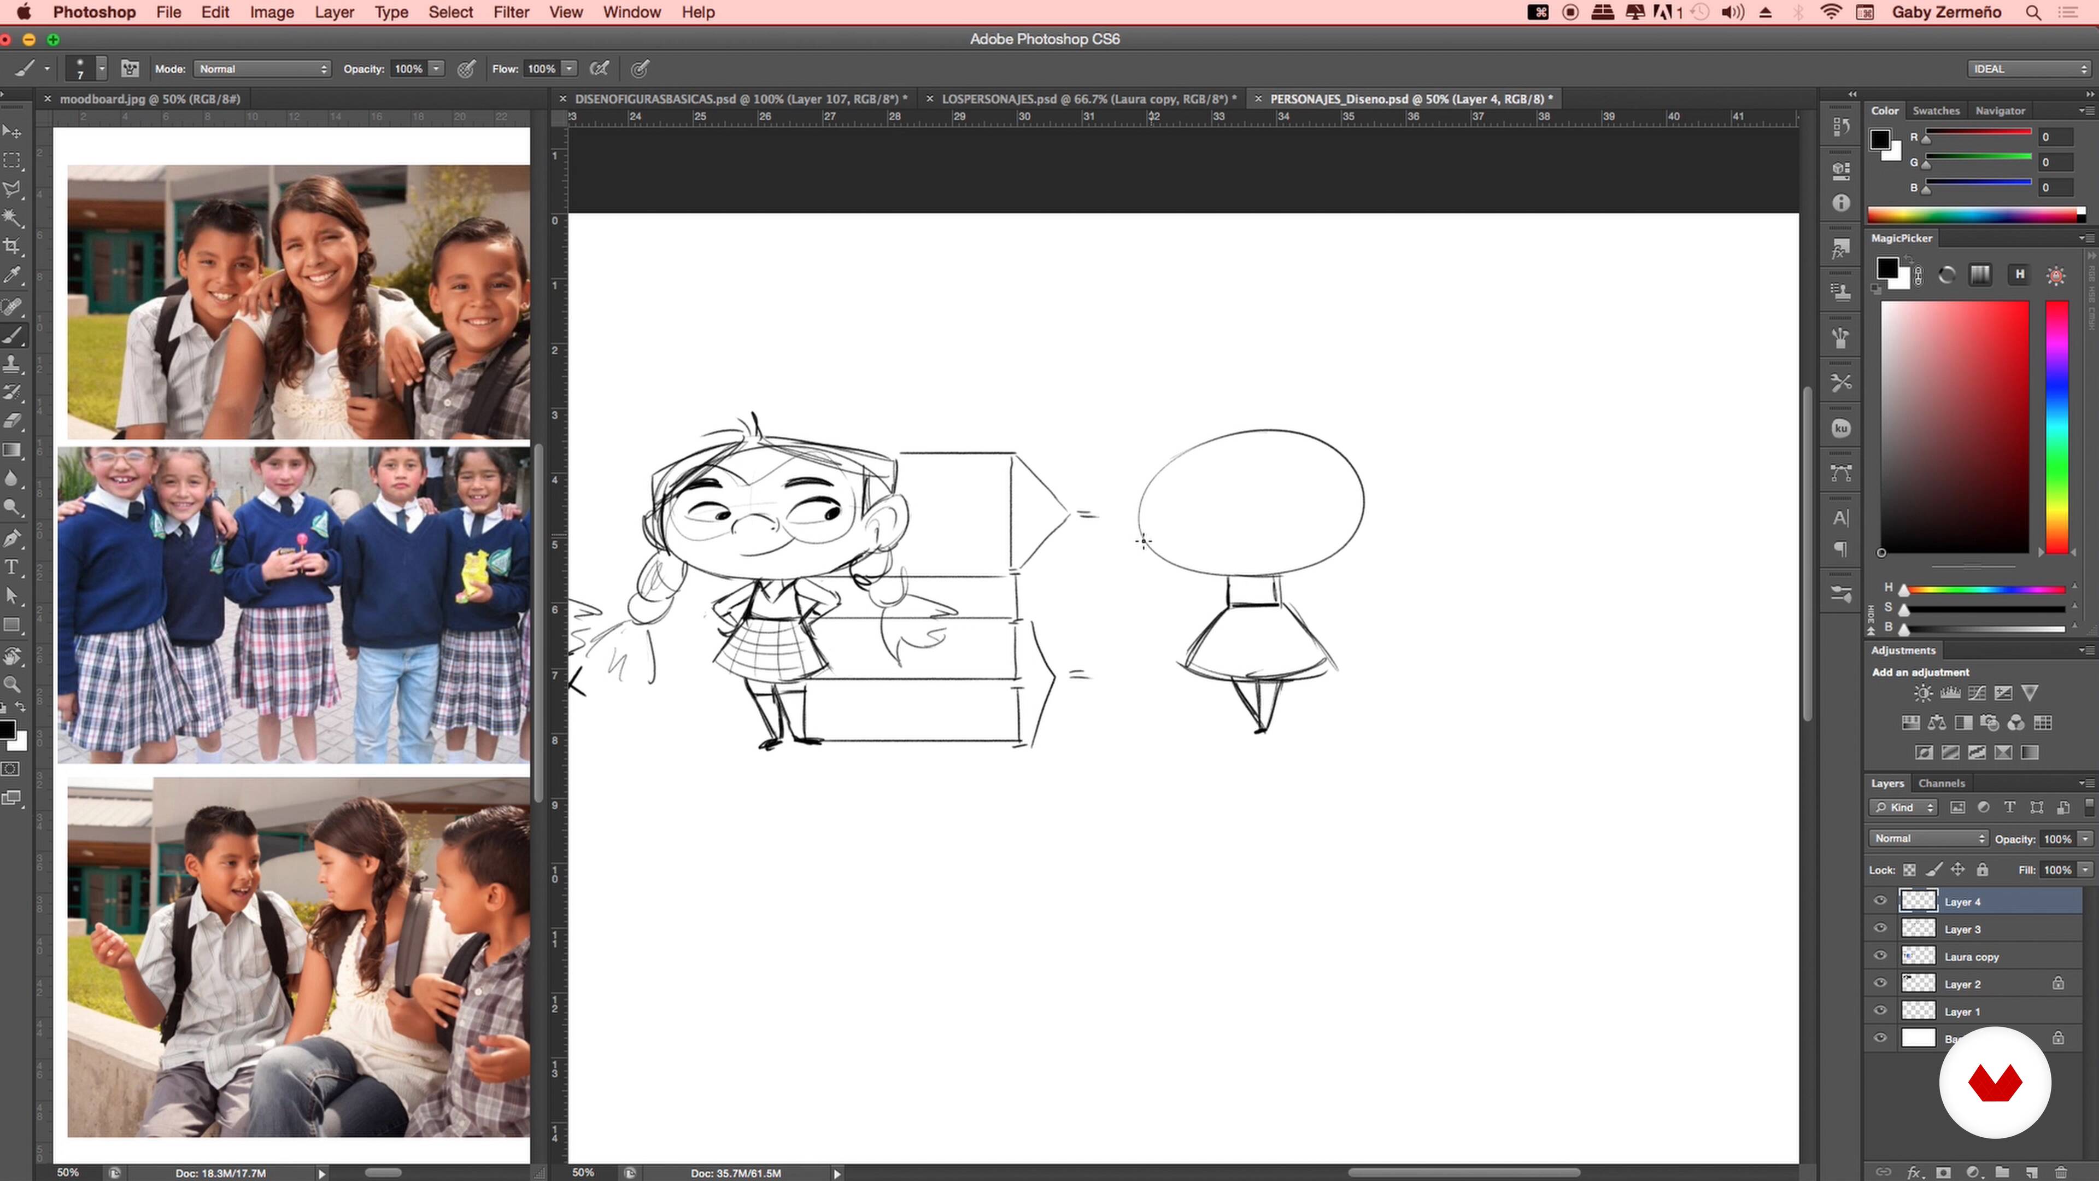Click the delete layer trash icon
The width and height of the screenshot is (2099, 1181).
point(2061,1172)
